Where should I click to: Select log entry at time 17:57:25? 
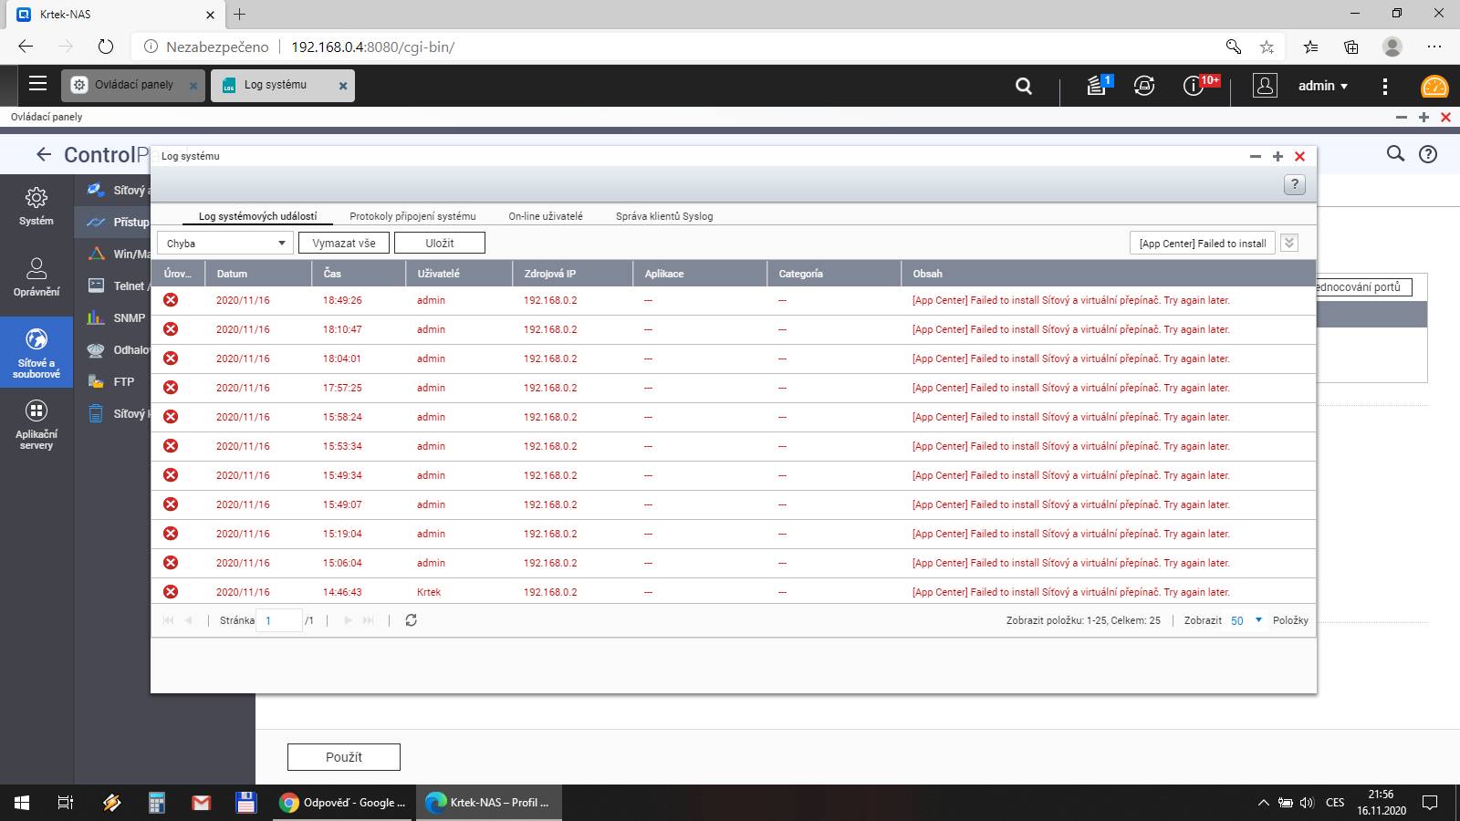pyautogui.click(x=734, y=388)
